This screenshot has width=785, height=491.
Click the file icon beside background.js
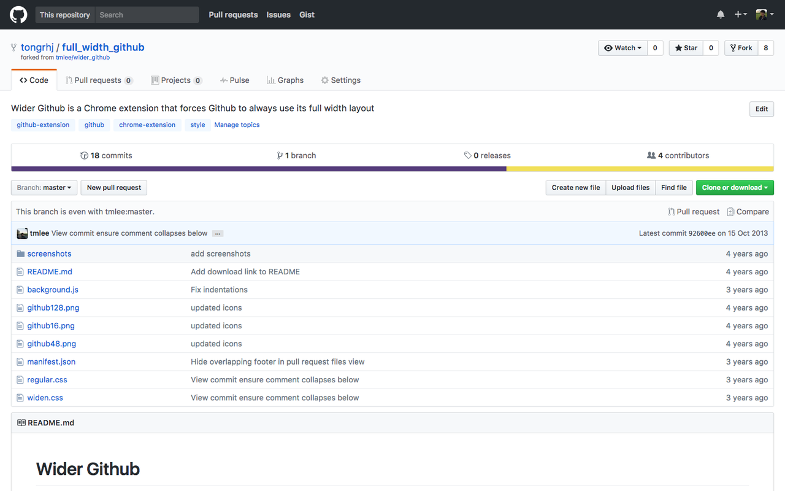[21, 290]
